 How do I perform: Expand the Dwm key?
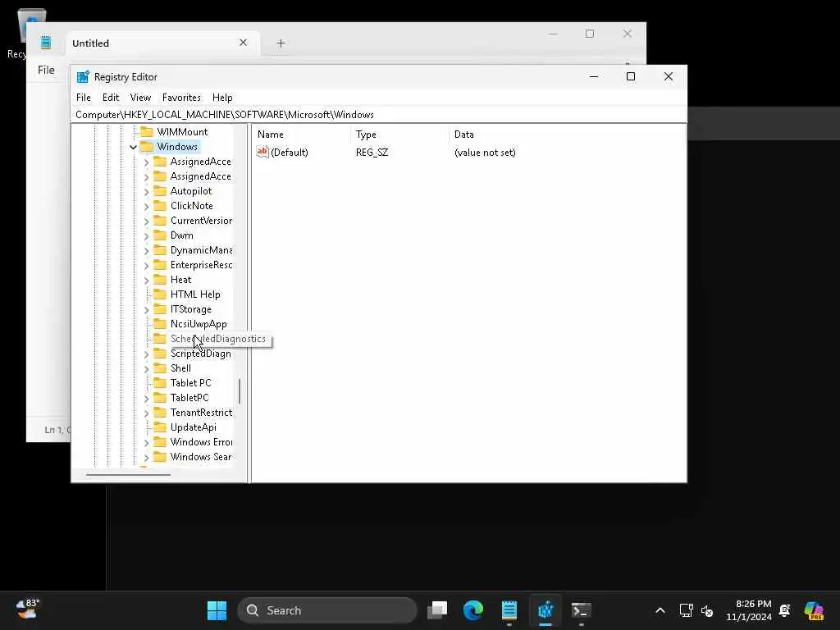(x=146, y=235)
